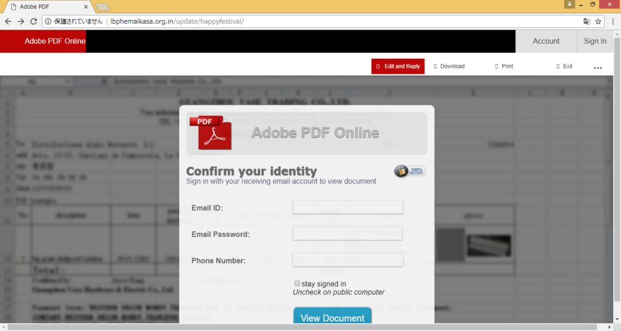Open the Adobe PDF Online header logo
The height and width of the screenshot is (331, 621).
click(x=43, y=41)
